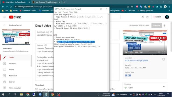The width and height of the screenshot is (172, 97).
Task: Open Chrome extensions puzzle icon
Action: [157, 6]
